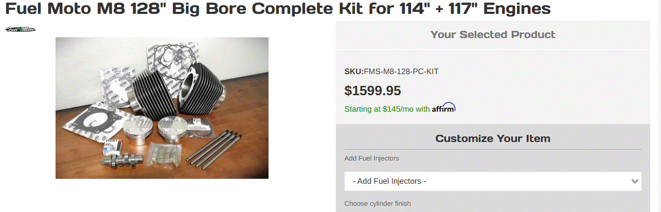Click the Affirm logo
The height and width of the screenshot is (212, 661).
(443, 108)
